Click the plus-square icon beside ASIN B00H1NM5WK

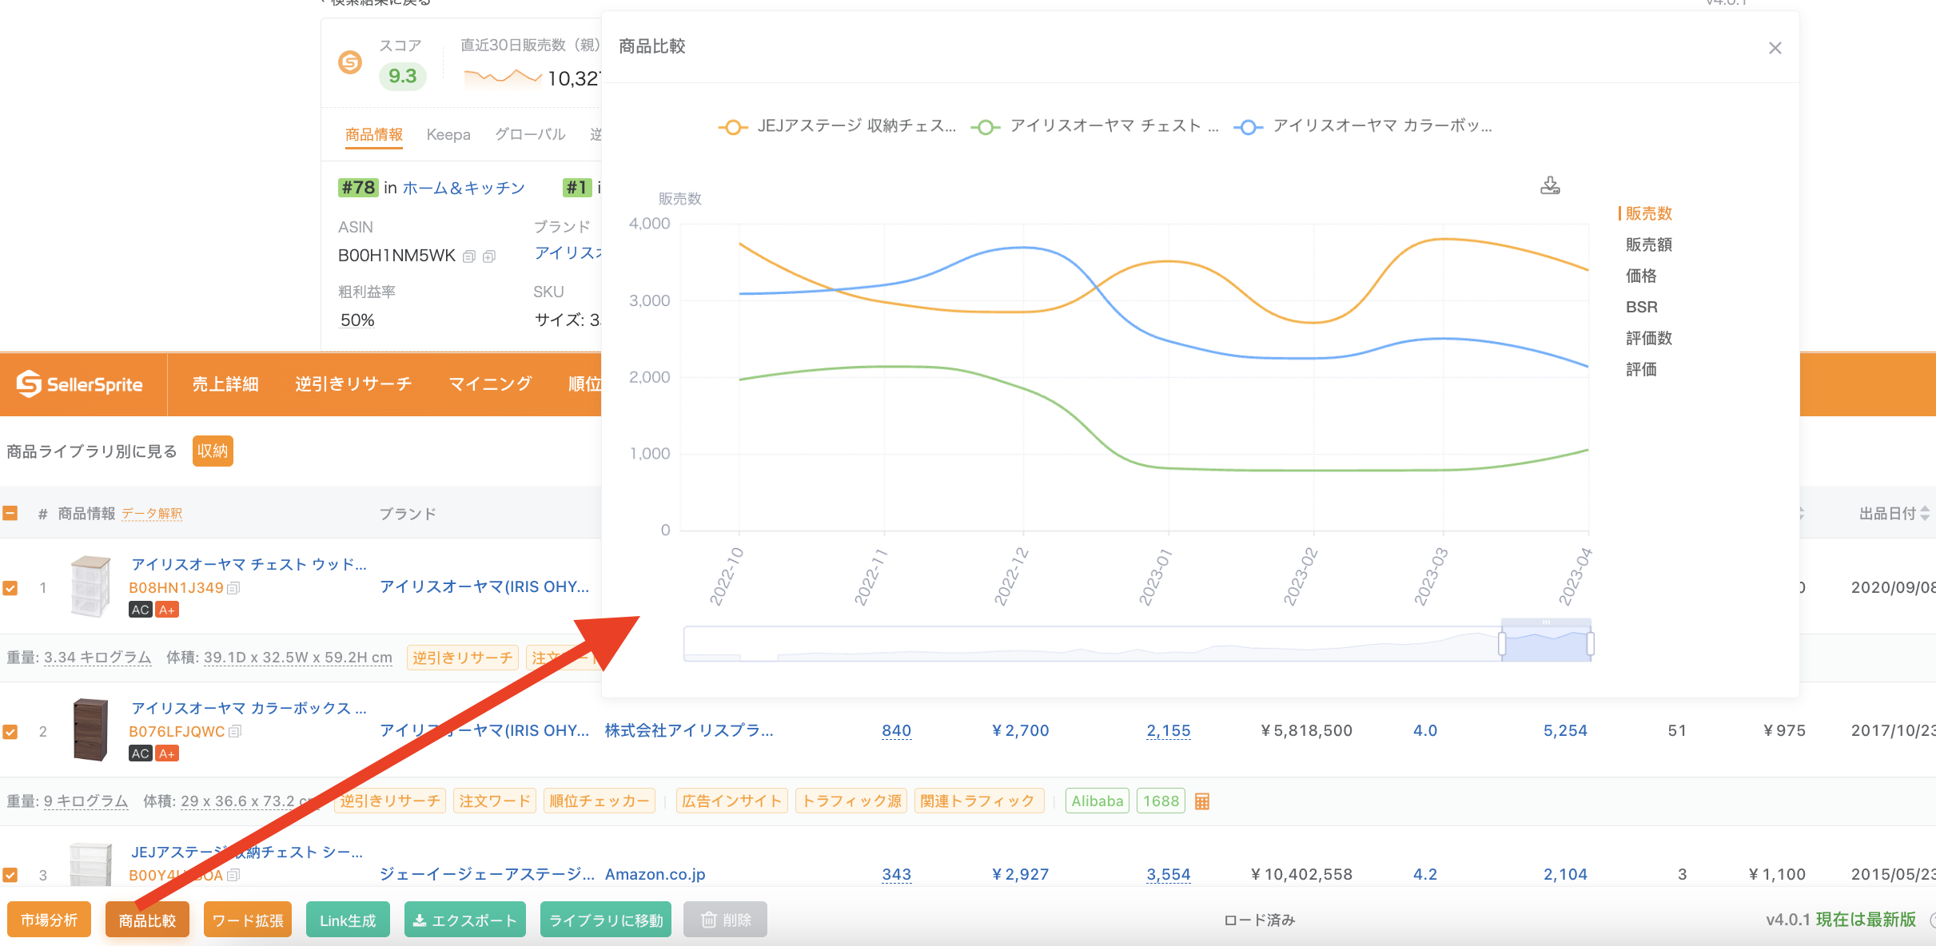point(489,256)
